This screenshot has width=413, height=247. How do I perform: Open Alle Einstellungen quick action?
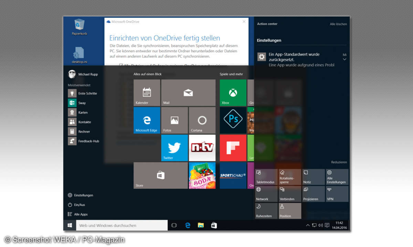pyautogui.click(x=337, y=177)
